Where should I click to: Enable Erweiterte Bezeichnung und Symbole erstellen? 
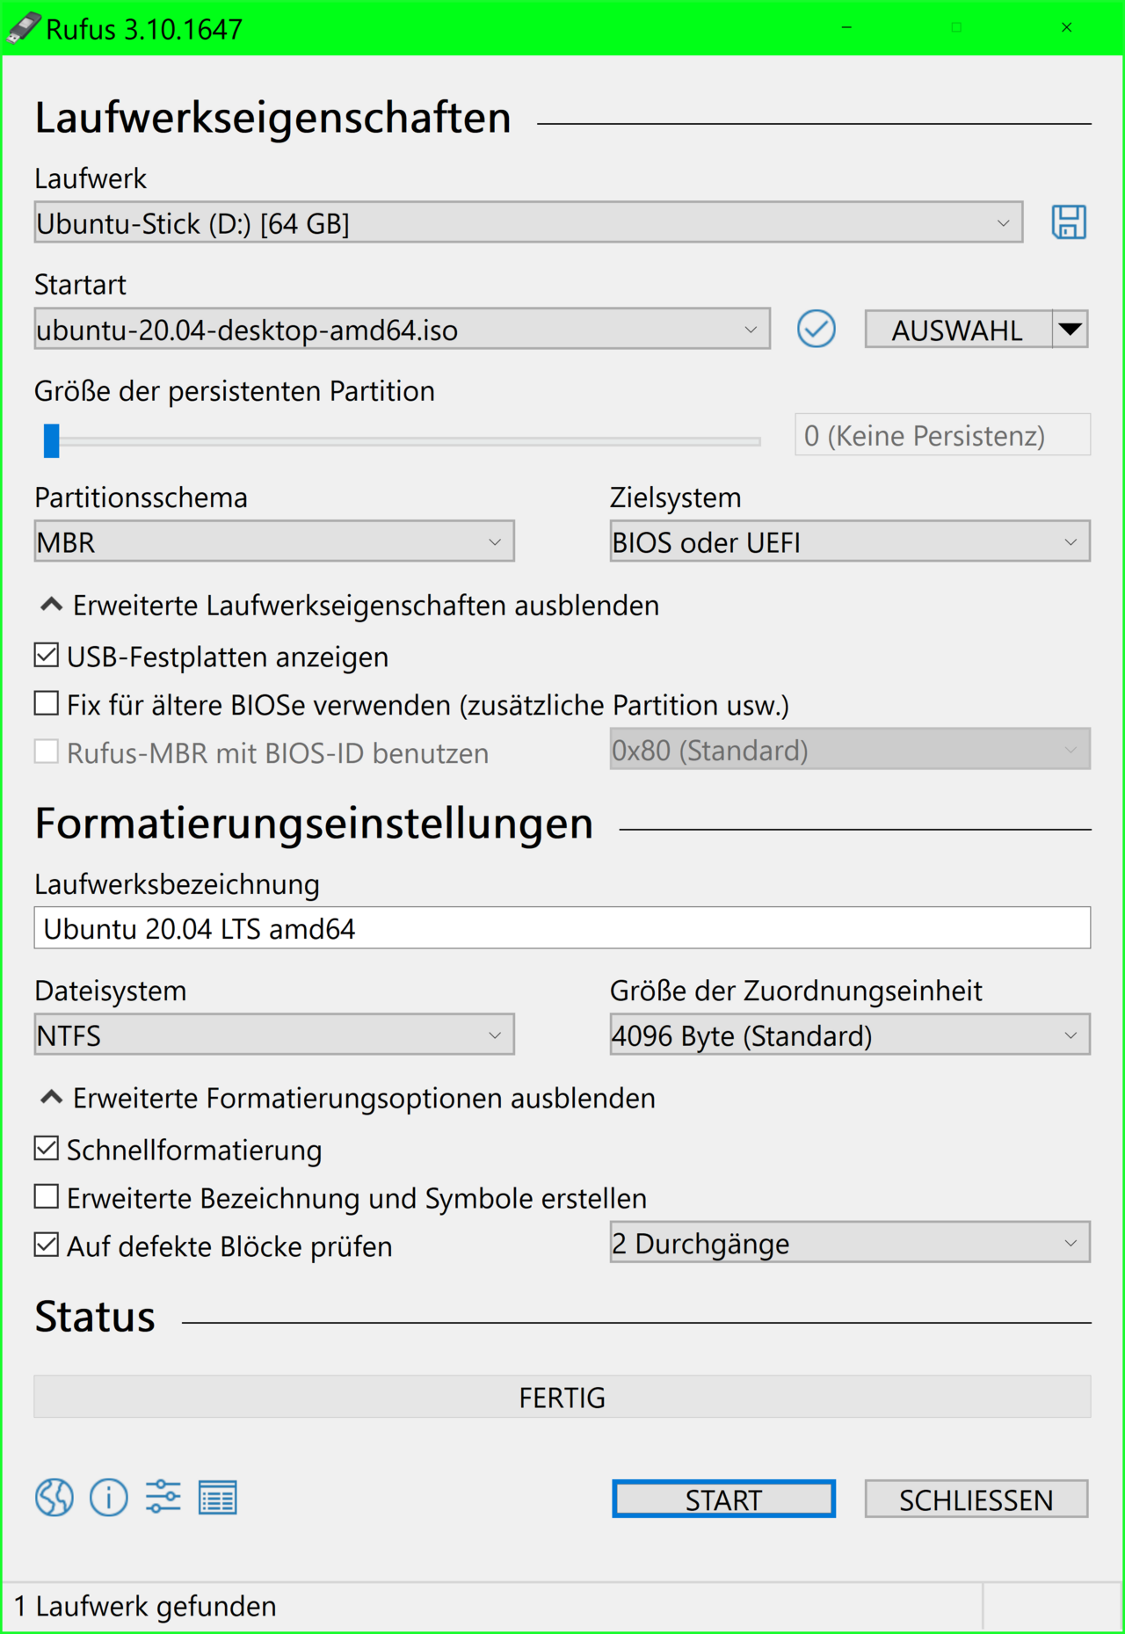(x=47, y=1197)
